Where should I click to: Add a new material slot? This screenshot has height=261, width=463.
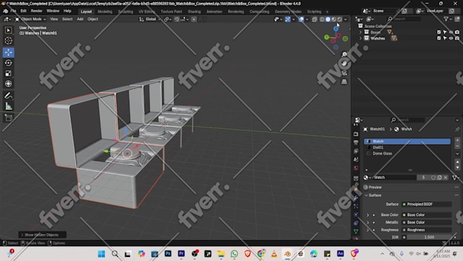click(x=458, y=140)
